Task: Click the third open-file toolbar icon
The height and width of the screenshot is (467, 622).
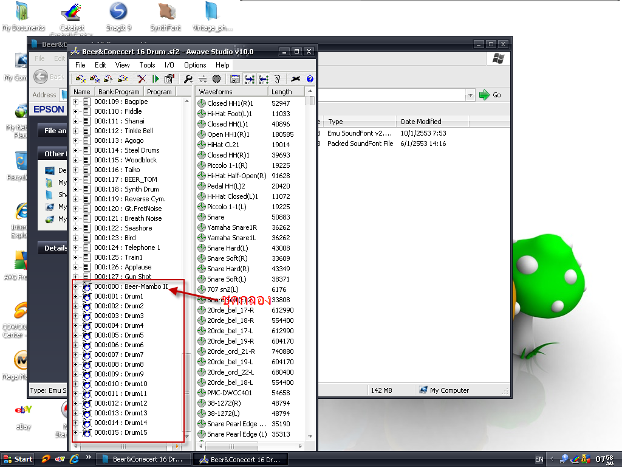Action: click(108, 79)
